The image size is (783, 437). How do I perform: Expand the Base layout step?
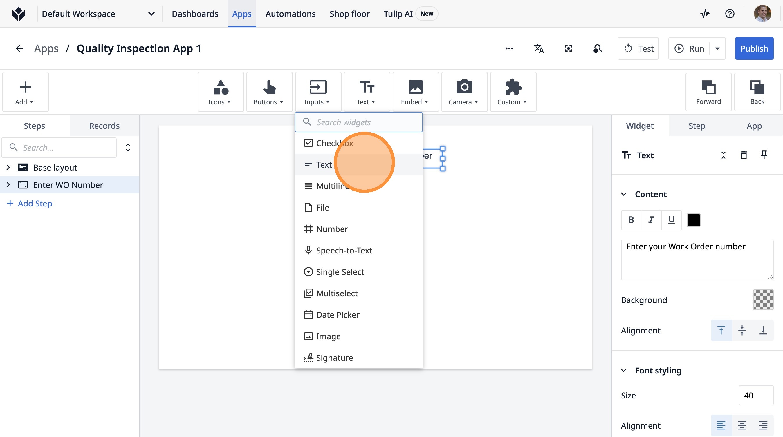[x=8, y=167]
